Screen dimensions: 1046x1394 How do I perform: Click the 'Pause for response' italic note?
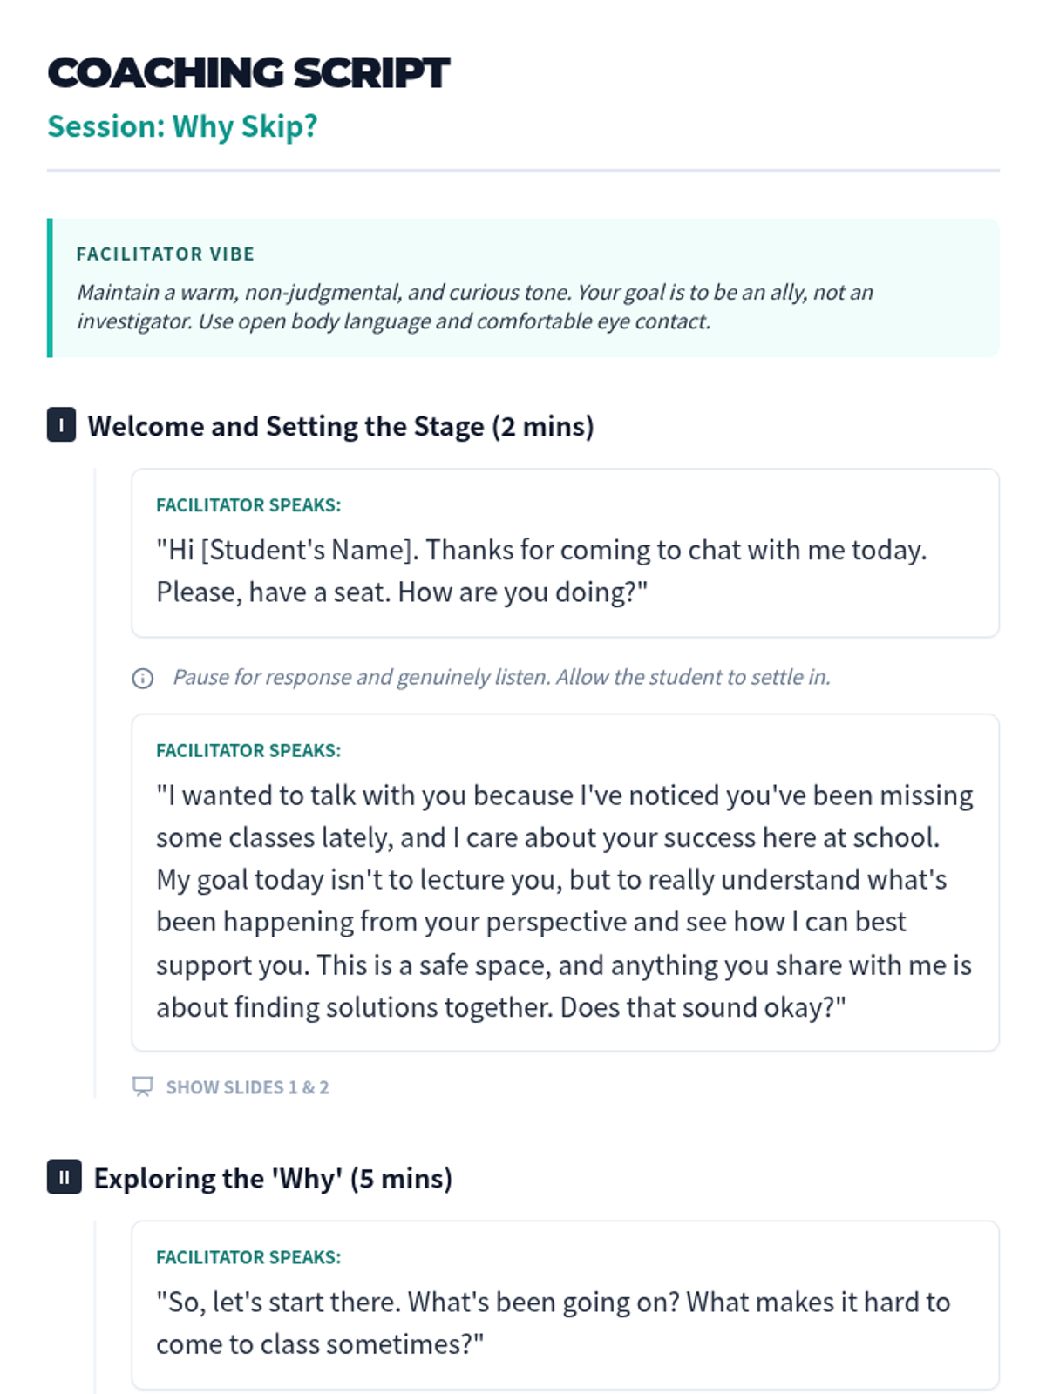pyautogui.click(x=501, y=677)
